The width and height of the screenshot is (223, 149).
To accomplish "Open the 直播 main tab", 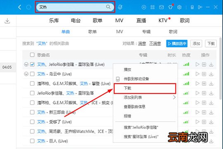I will [x=141, y=21].
